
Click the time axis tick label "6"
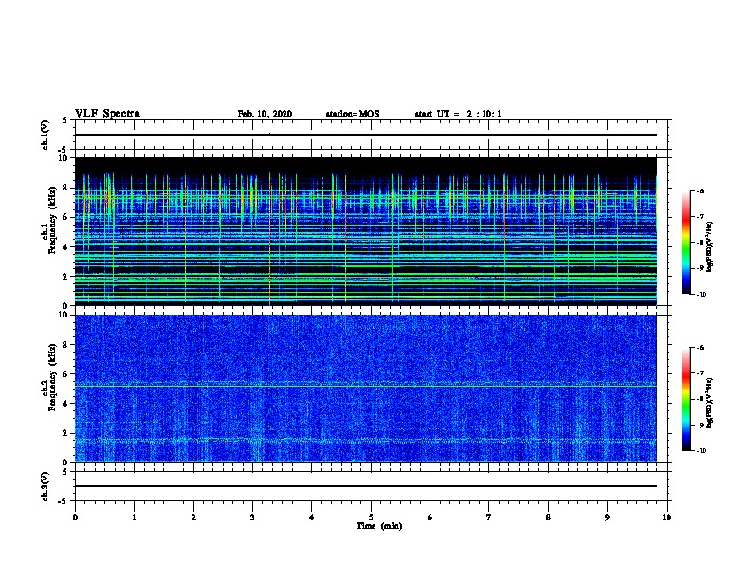point(430,517)
